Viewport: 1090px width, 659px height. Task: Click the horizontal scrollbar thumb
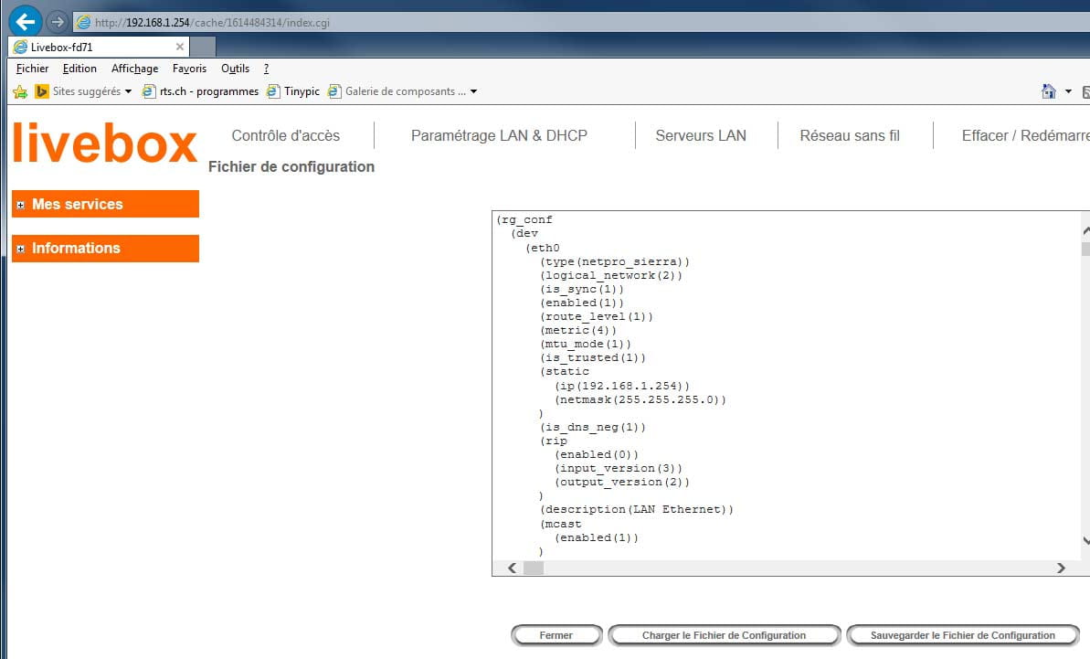534,568
